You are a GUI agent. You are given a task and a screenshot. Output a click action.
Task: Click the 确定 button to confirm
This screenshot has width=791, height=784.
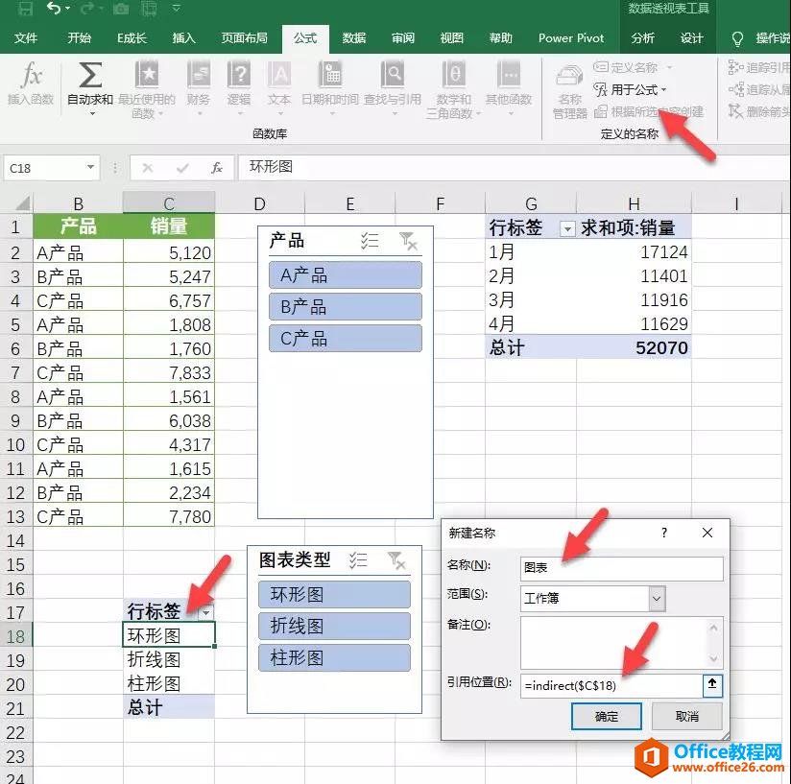pos(606,717)
